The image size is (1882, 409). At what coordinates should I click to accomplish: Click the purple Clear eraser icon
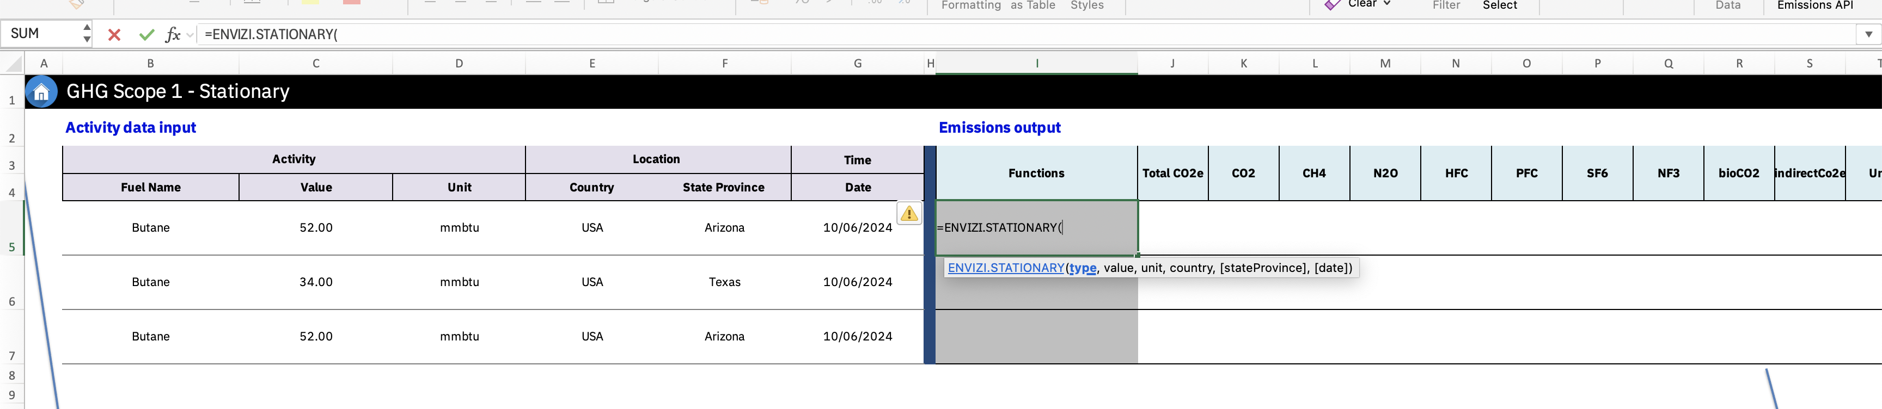[1332, 5]
